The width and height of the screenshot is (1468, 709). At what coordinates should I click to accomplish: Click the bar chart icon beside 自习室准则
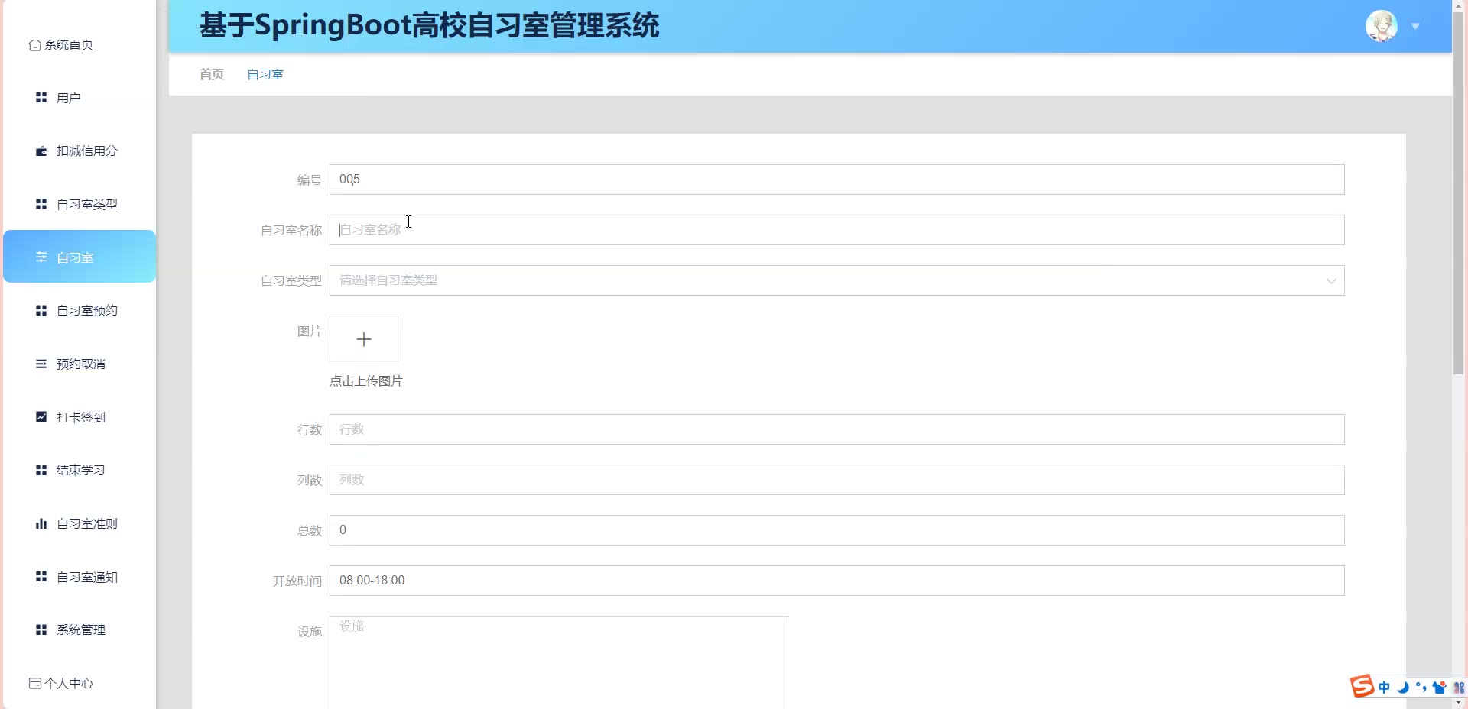coord(41,523)
